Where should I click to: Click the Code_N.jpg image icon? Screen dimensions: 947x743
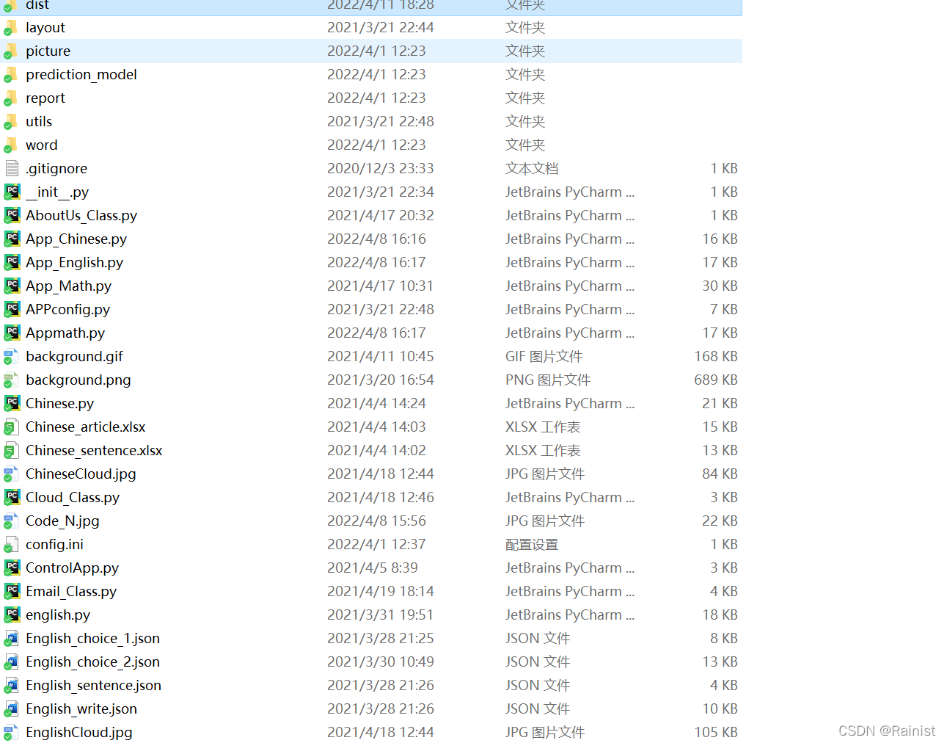point(11,521)
